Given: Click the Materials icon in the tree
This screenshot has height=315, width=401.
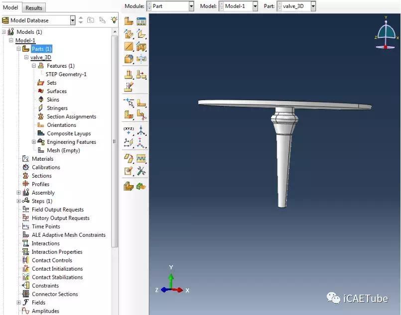Looking at the screenshot, I should pos(25,159).
